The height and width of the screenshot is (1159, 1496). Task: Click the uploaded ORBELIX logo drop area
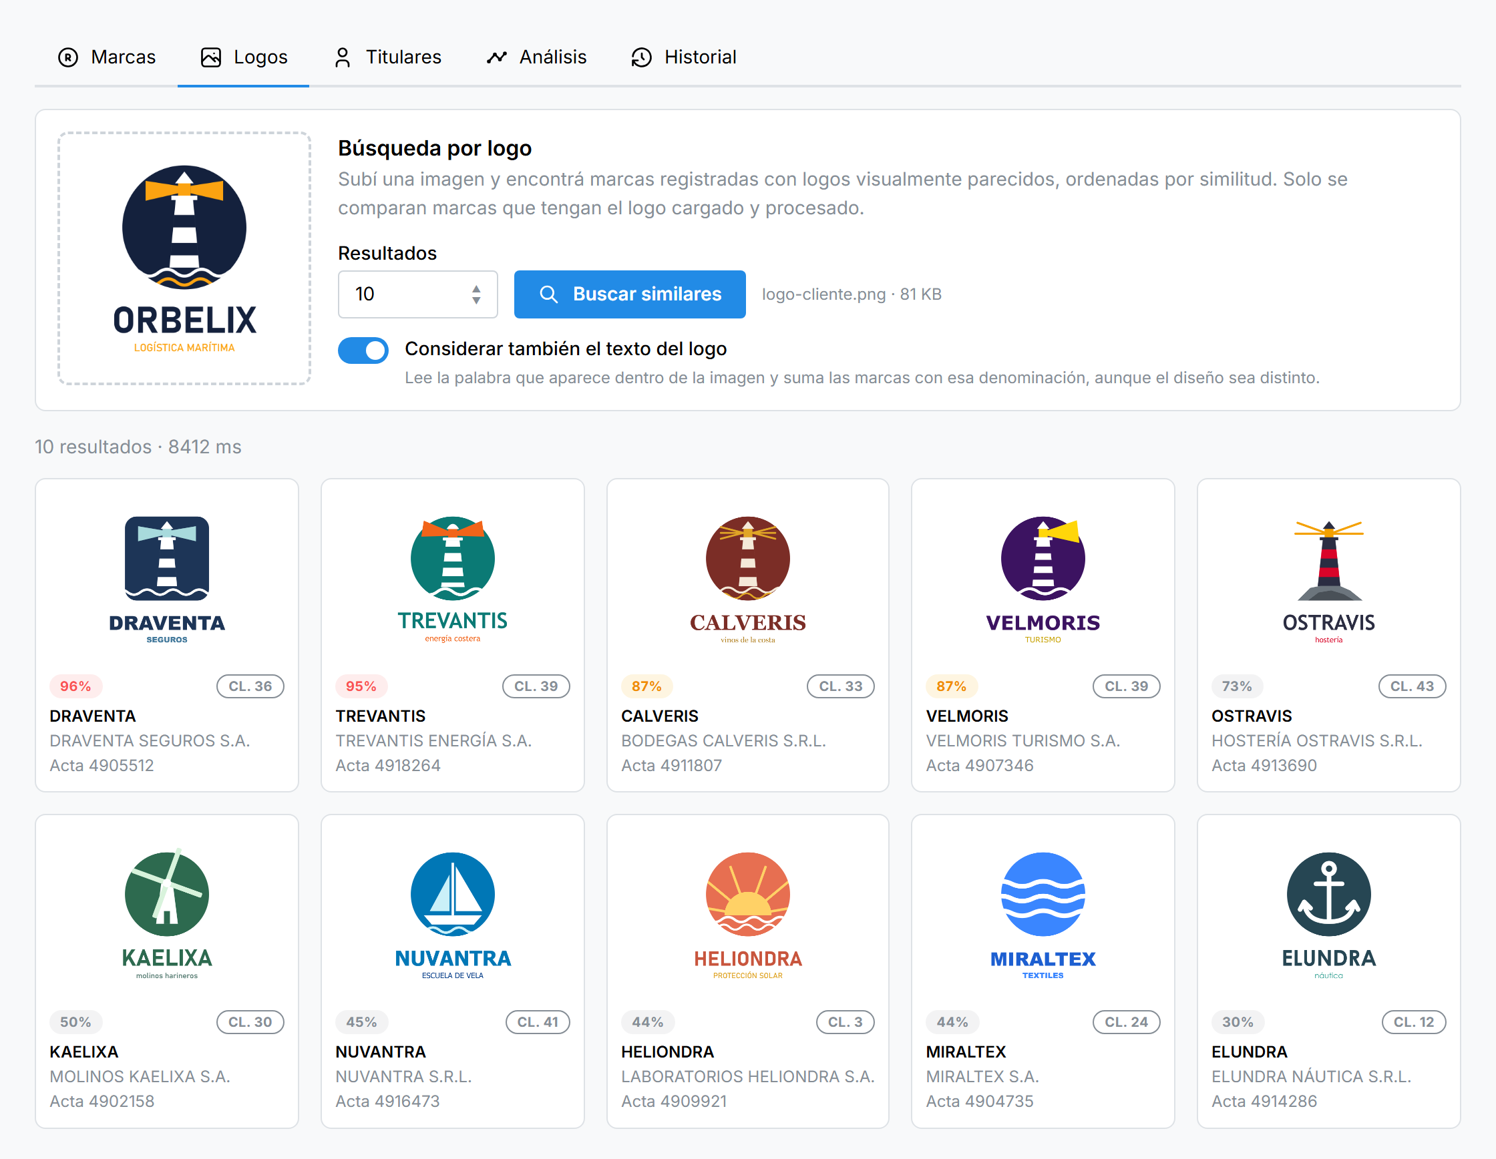(x=184, y=259)
